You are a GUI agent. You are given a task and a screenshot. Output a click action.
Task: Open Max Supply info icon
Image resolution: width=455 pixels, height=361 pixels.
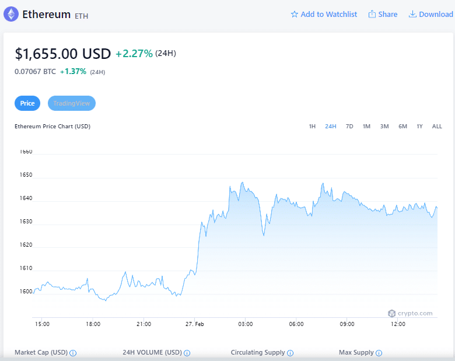[379, 353]
